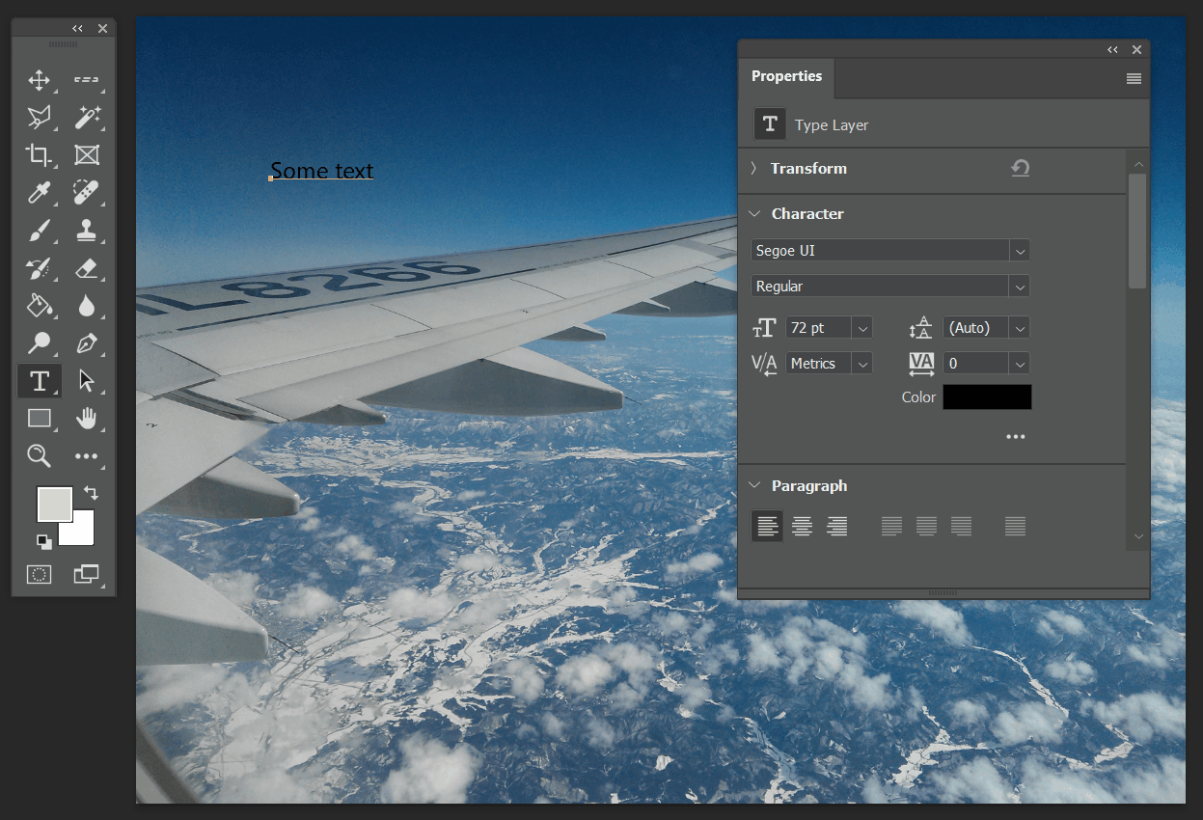Set paragraph to right align text

pyautogui.click(x=836, y=526)
